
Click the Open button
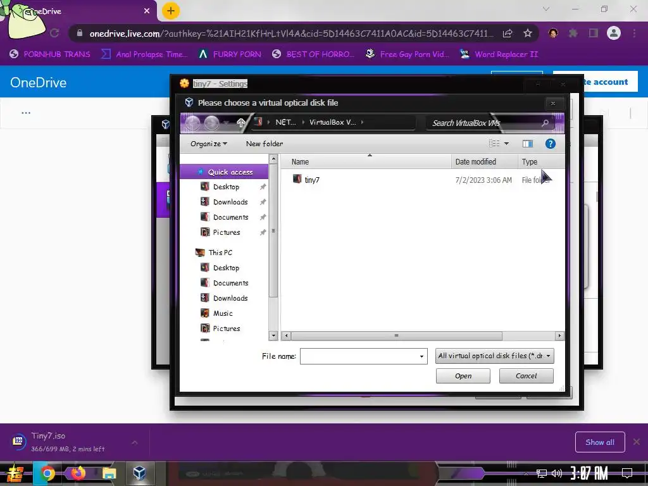(x=463, y=376)
